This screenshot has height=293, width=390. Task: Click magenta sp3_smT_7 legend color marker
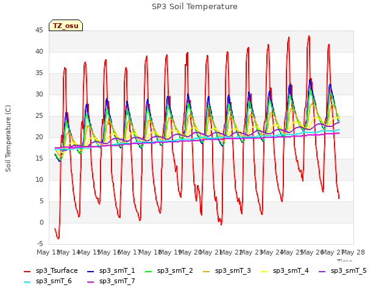click(x=91, y=282)
